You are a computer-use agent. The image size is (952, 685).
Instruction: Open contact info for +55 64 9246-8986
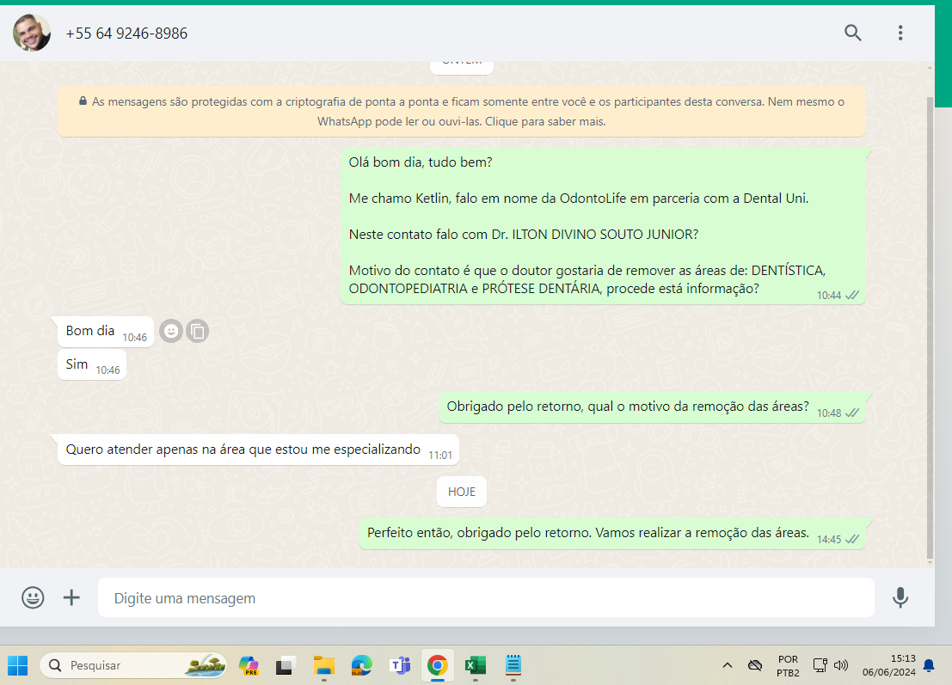click(126, 34)
